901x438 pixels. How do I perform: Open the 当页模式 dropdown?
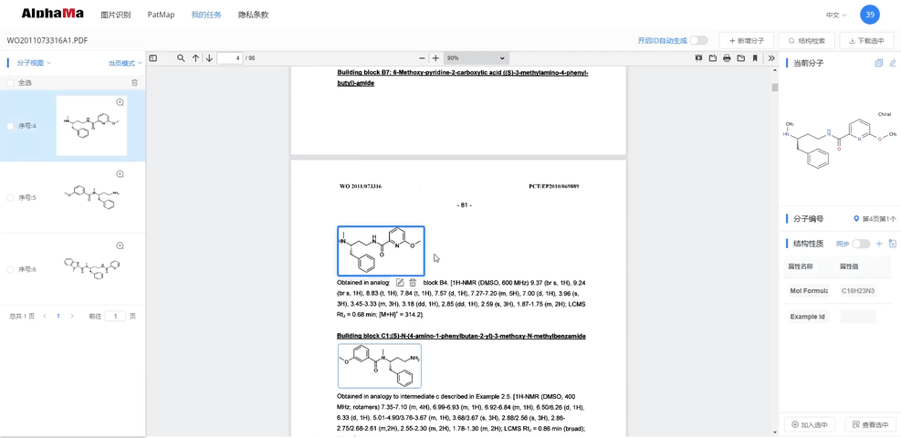(124, 63)
